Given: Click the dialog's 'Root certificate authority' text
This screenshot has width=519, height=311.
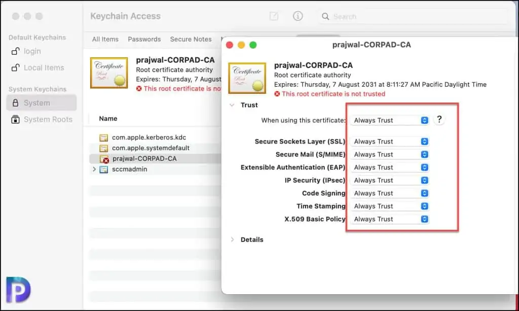Looking at the screenshot, I should pos(312,75).
